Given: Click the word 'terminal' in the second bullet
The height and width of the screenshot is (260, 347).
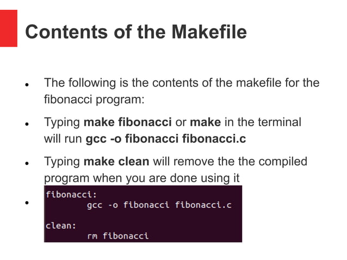Looking at the screenshot, I should (280, 122).
